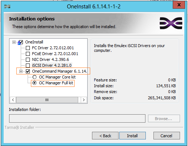Image resolution: width=188 pixels, height=146 pixels.
Task: Click the right scroll arrow in tree
Action: [84, 100]
